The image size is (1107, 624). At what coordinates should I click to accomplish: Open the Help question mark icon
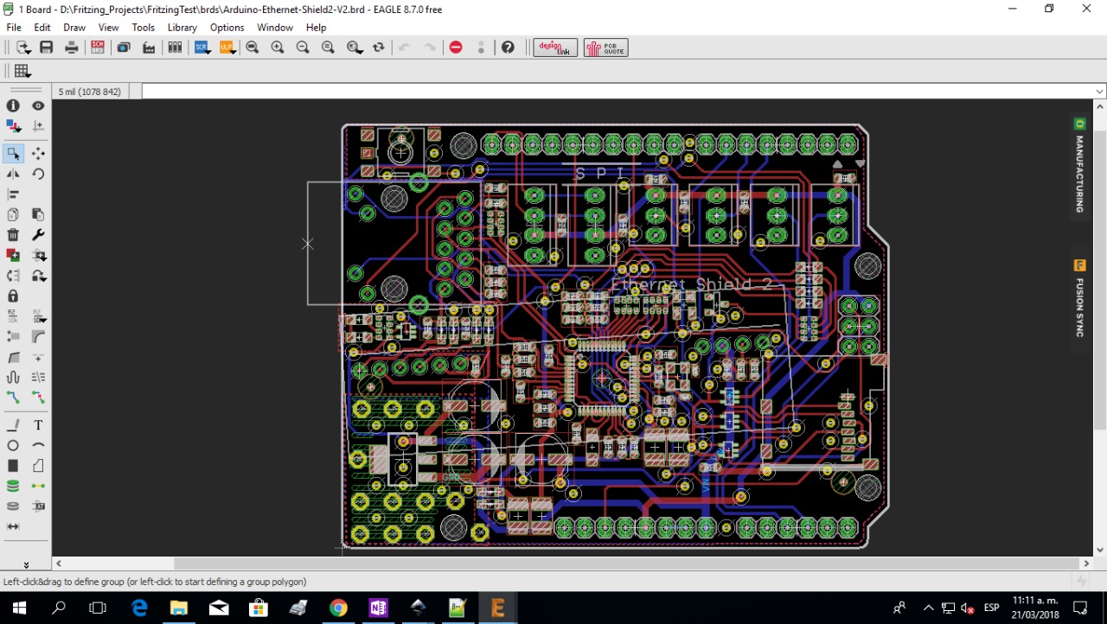509,48
